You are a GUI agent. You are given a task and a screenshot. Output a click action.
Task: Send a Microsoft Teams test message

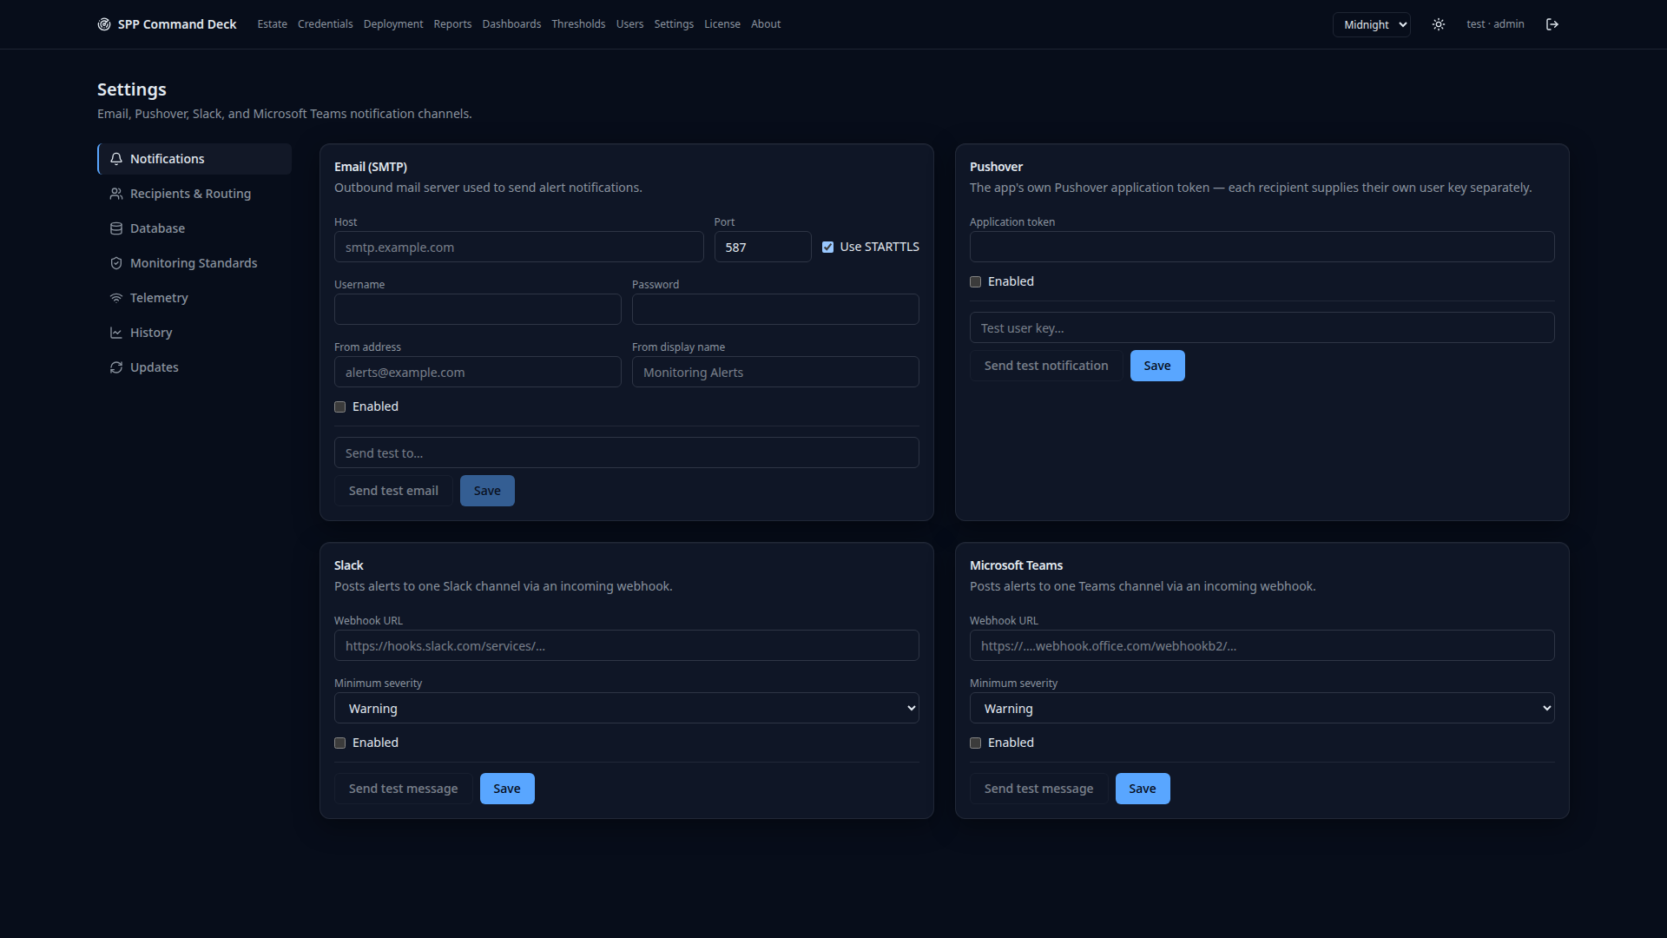(x=1038, y=789)
